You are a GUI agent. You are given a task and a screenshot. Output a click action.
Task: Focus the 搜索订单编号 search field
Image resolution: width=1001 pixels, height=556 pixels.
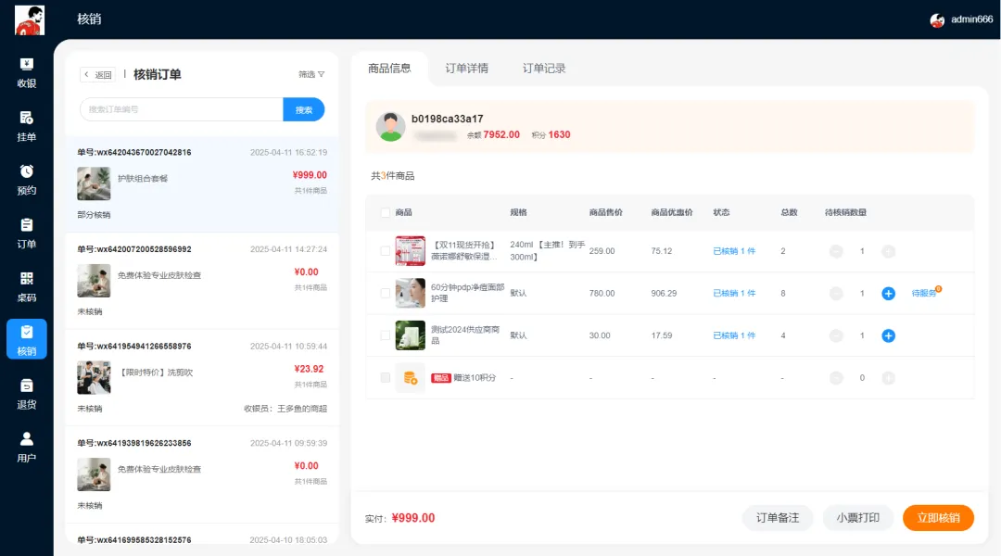coord(182,109)
